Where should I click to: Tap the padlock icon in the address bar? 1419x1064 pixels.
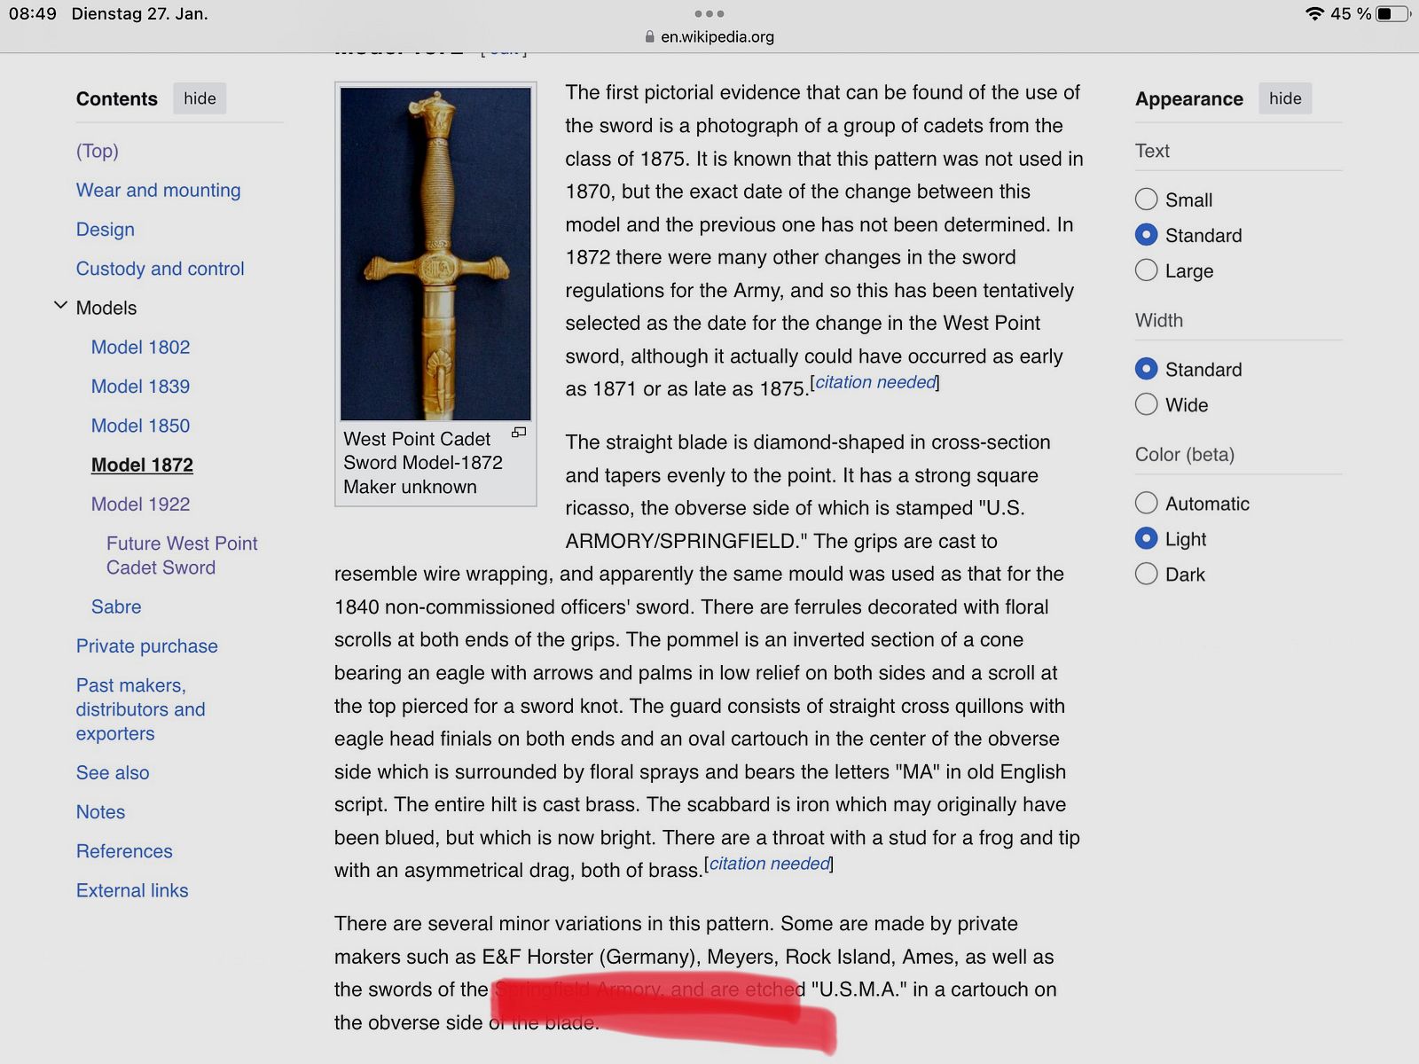point(649,37)
